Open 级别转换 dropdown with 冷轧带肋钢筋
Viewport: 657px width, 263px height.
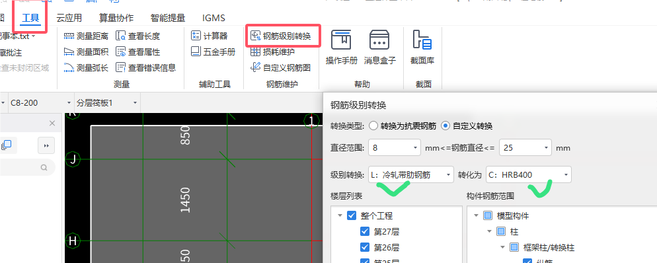tap(411, 174)
